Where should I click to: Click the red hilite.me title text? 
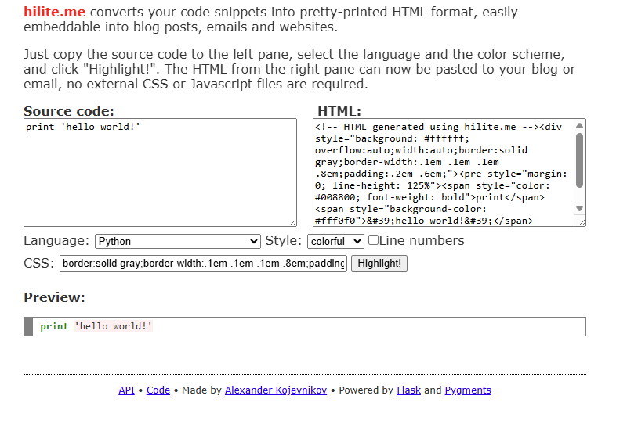54,13
